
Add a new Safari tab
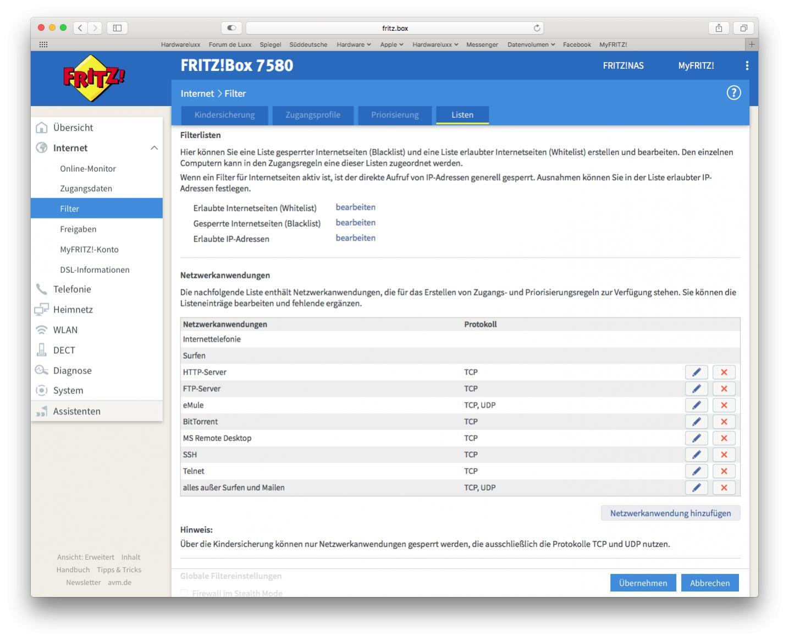[x=752, y=45]
